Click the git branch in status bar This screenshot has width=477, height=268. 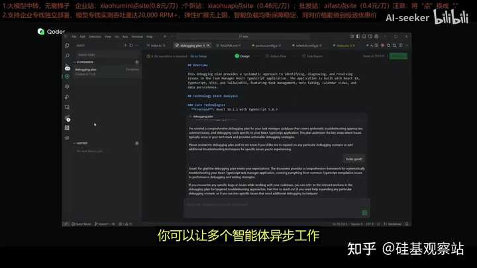pyautogui.click(x=101, y=224)
